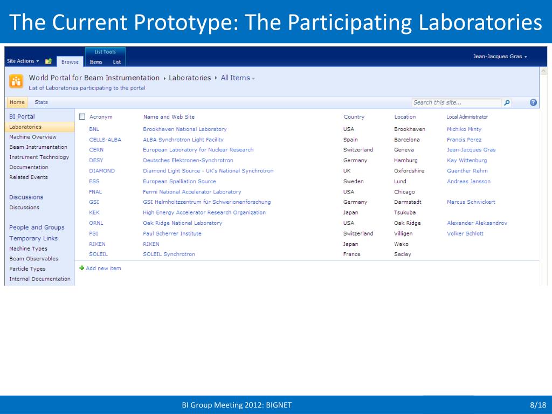Open People and Groups link

[x=37, y=227]
